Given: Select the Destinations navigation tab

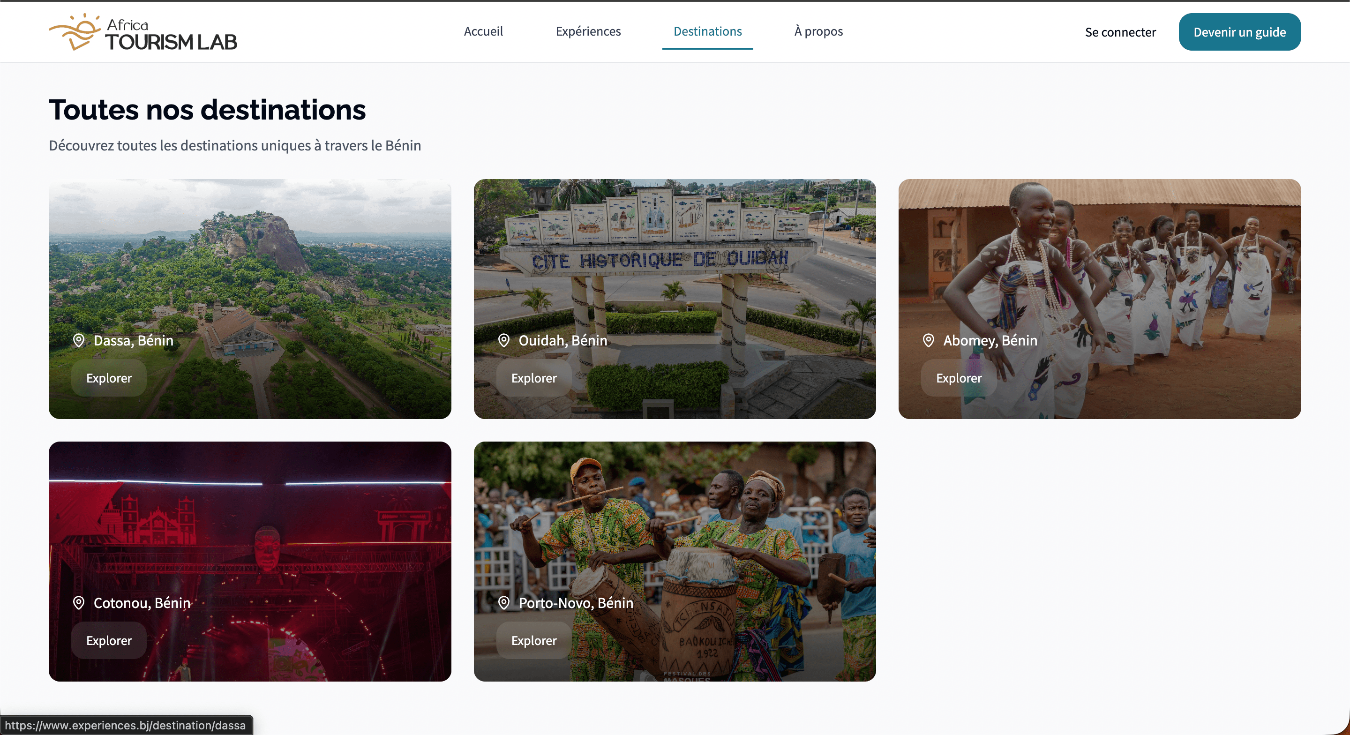Looking at the screenshot, I should pyautogui.click(x=707, y=31).
